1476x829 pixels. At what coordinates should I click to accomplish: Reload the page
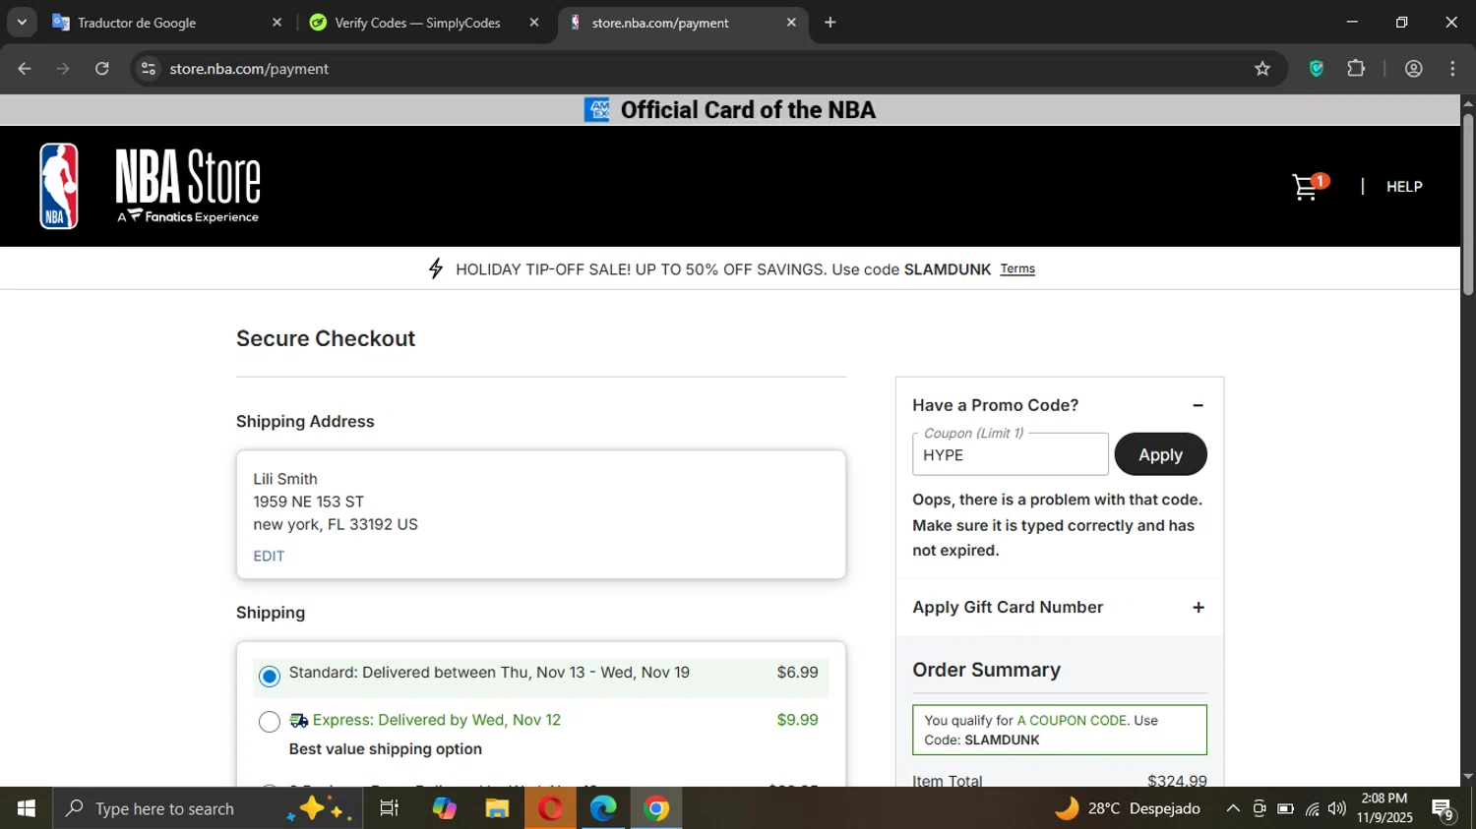tap(102, 69)
